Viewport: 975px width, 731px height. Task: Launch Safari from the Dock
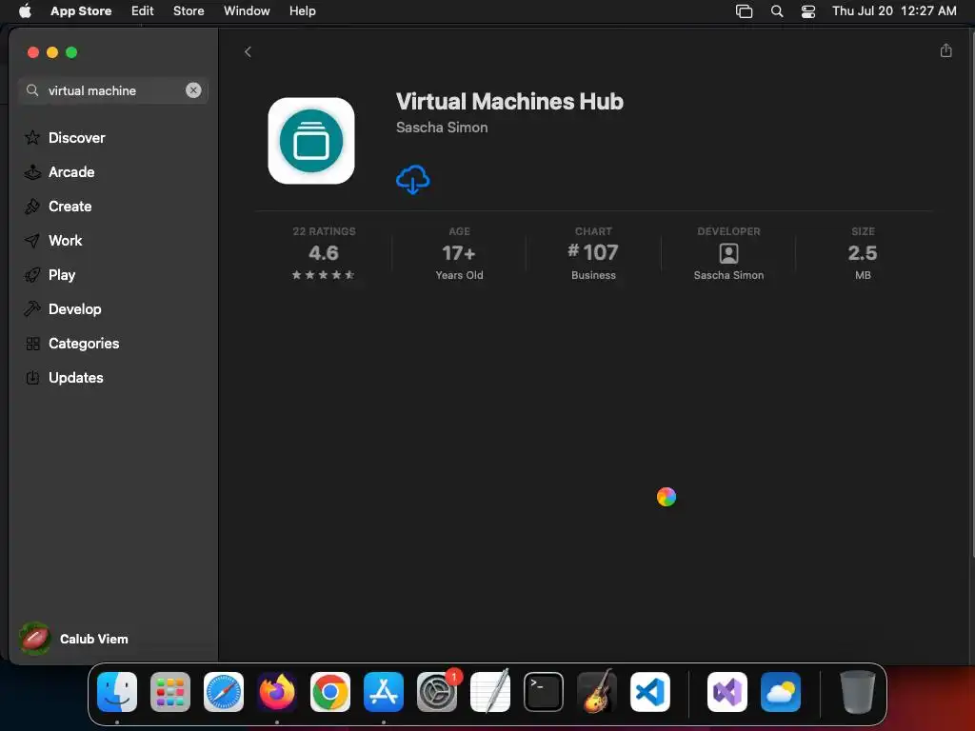click(224, 691)
